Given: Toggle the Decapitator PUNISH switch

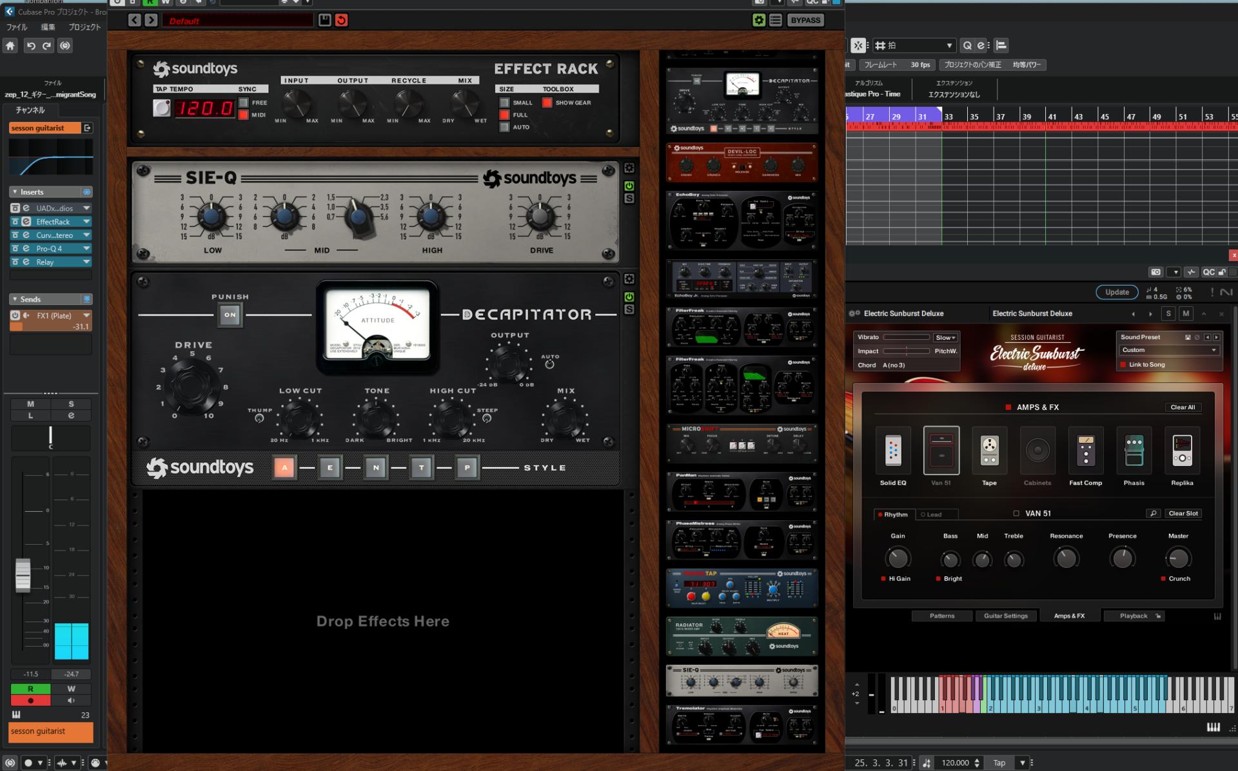Looking at the screenshot, I should pos(230,315).
